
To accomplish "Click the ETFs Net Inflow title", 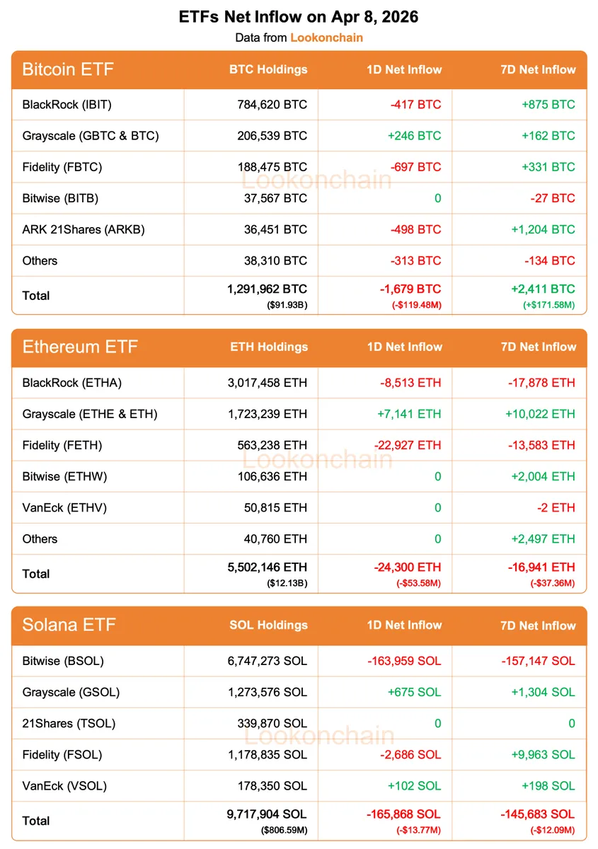I will 299,17.
